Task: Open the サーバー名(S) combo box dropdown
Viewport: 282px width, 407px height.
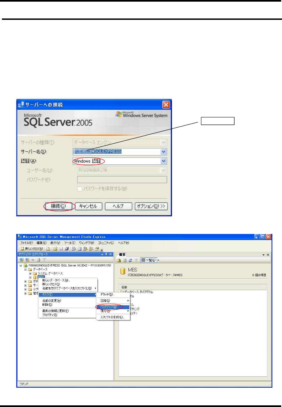Action: 164,152
